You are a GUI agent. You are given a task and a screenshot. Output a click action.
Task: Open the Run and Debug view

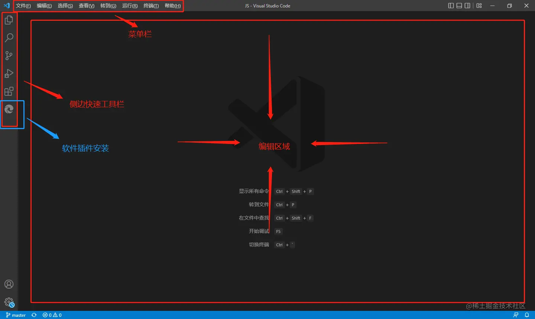tap(9, 73)
